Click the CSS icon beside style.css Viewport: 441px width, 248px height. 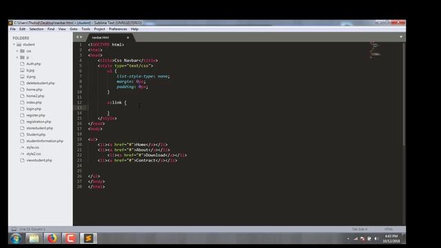click(x=22, y=147)
